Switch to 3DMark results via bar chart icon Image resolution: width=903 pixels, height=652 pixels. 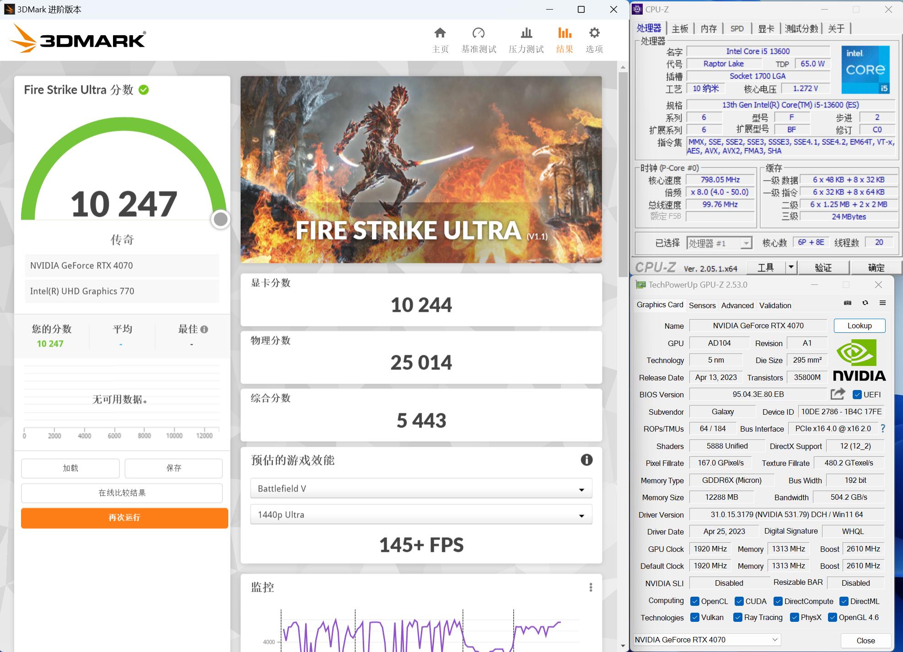[564, 33]
